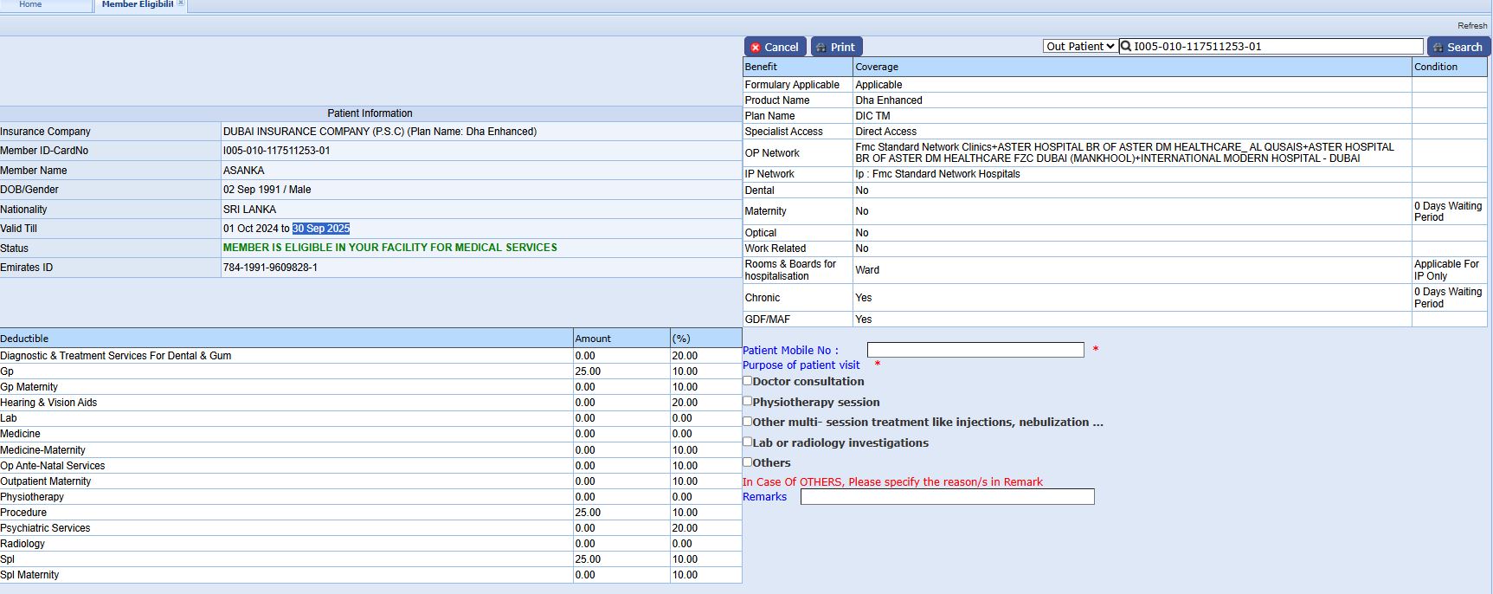Click the Print button

(x=836, y=47)
